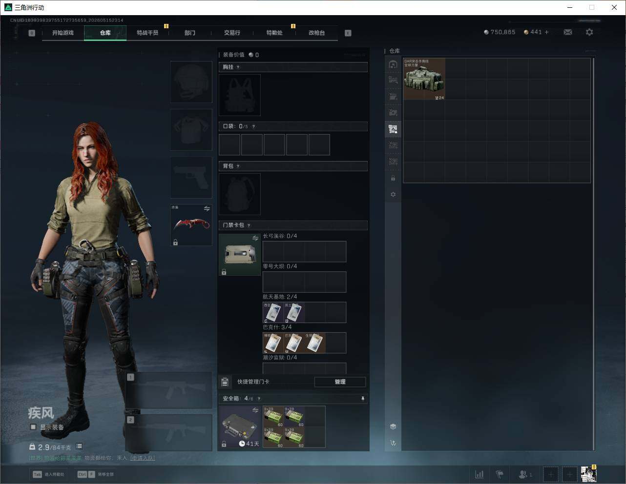Open the mail envelope icon

click(568, 32)
